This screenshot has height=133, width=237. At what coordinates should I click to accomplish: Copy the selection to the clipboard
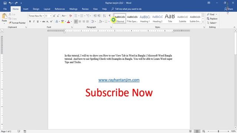[13, 18]
